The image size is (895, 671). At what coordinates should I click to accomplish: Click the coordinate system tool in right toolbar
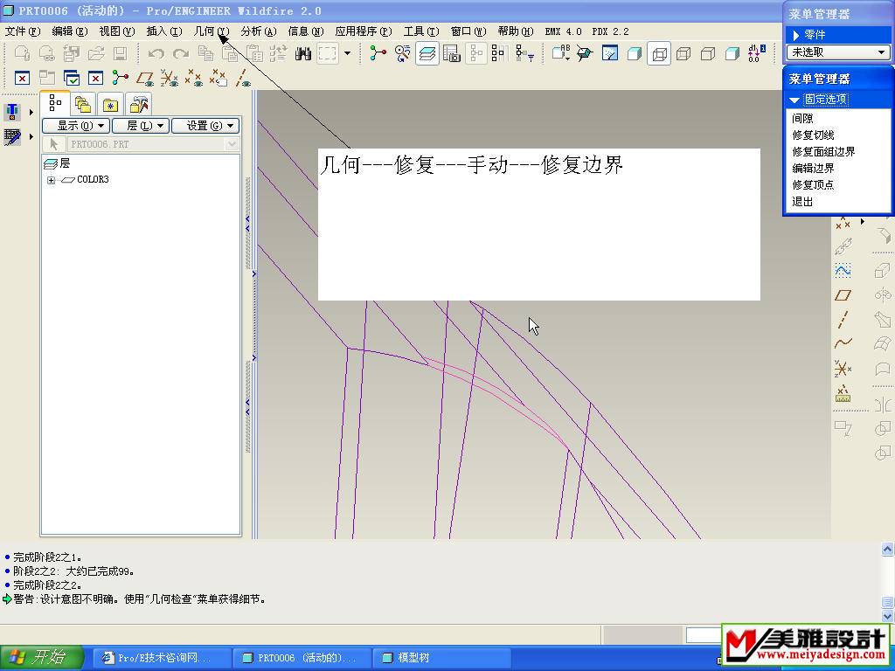(x=843, y=368)
